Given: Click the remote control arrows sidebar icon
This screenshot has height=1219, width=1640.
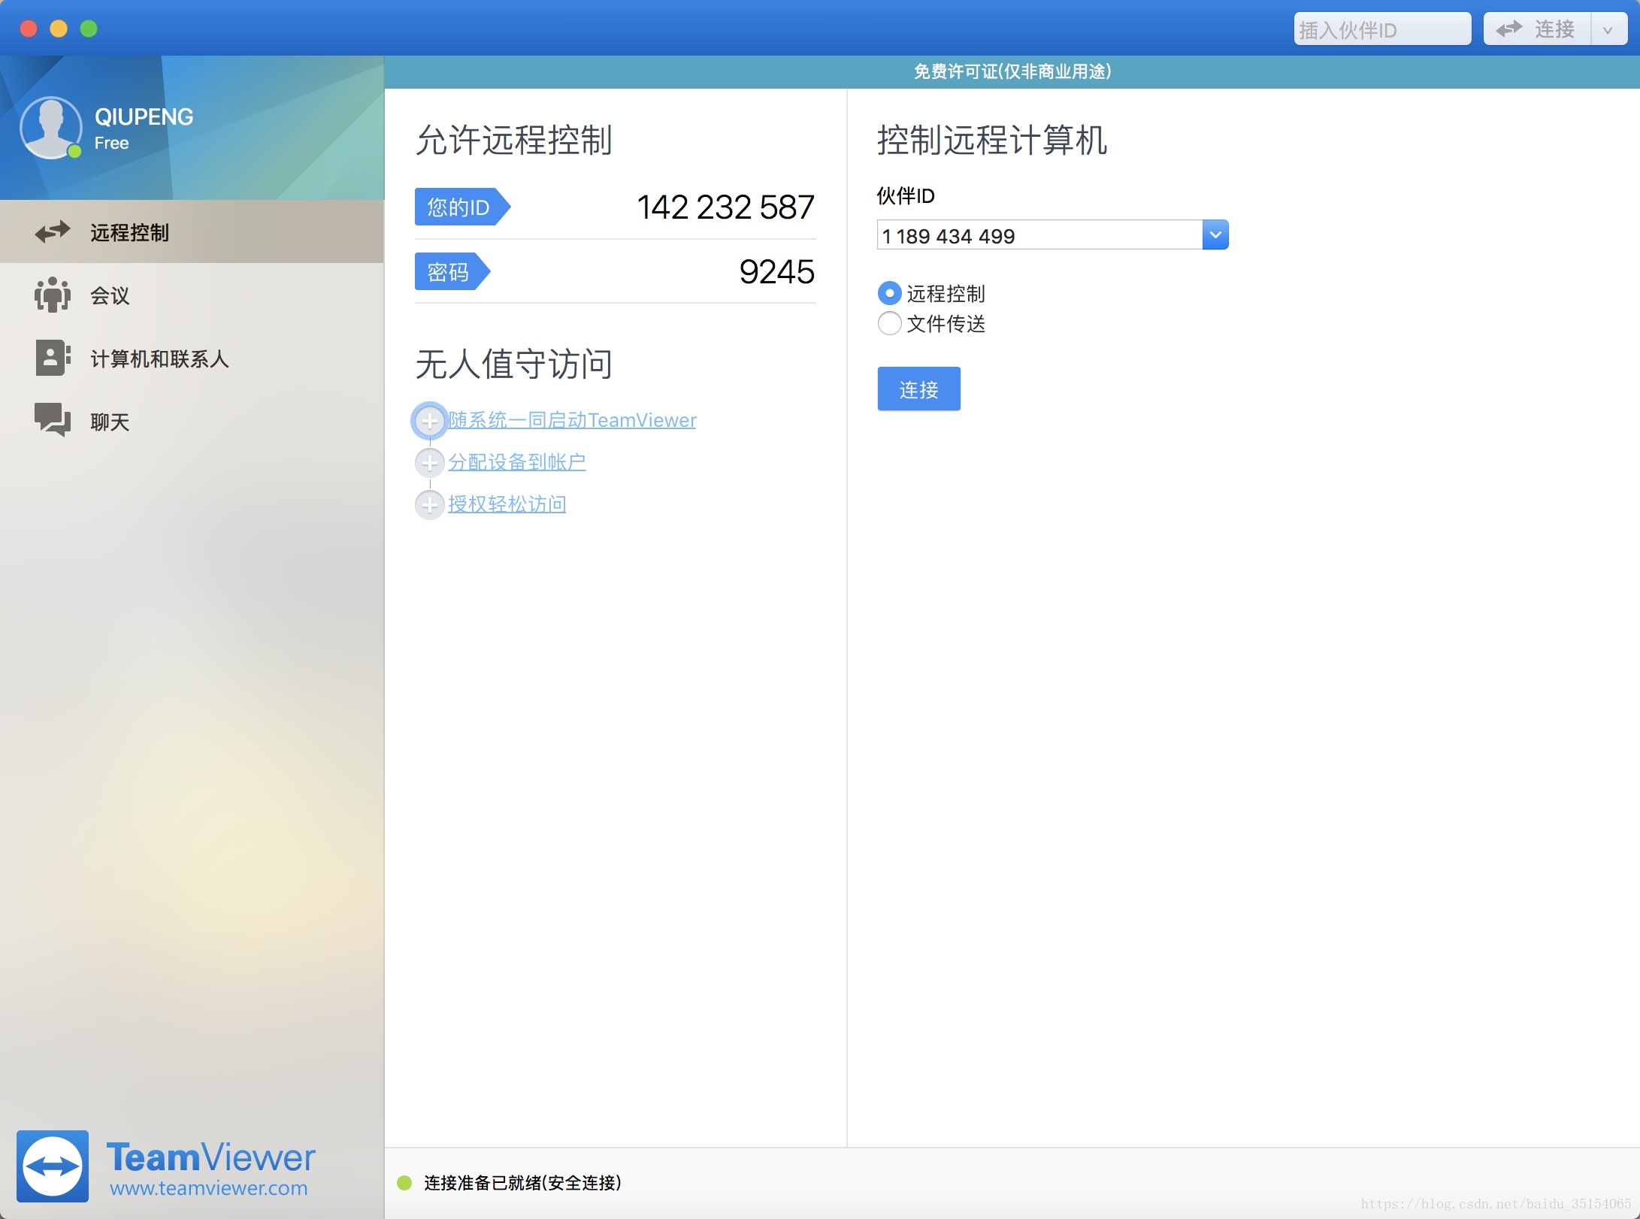Looking at the screenshot, I should tap(53, 231).
